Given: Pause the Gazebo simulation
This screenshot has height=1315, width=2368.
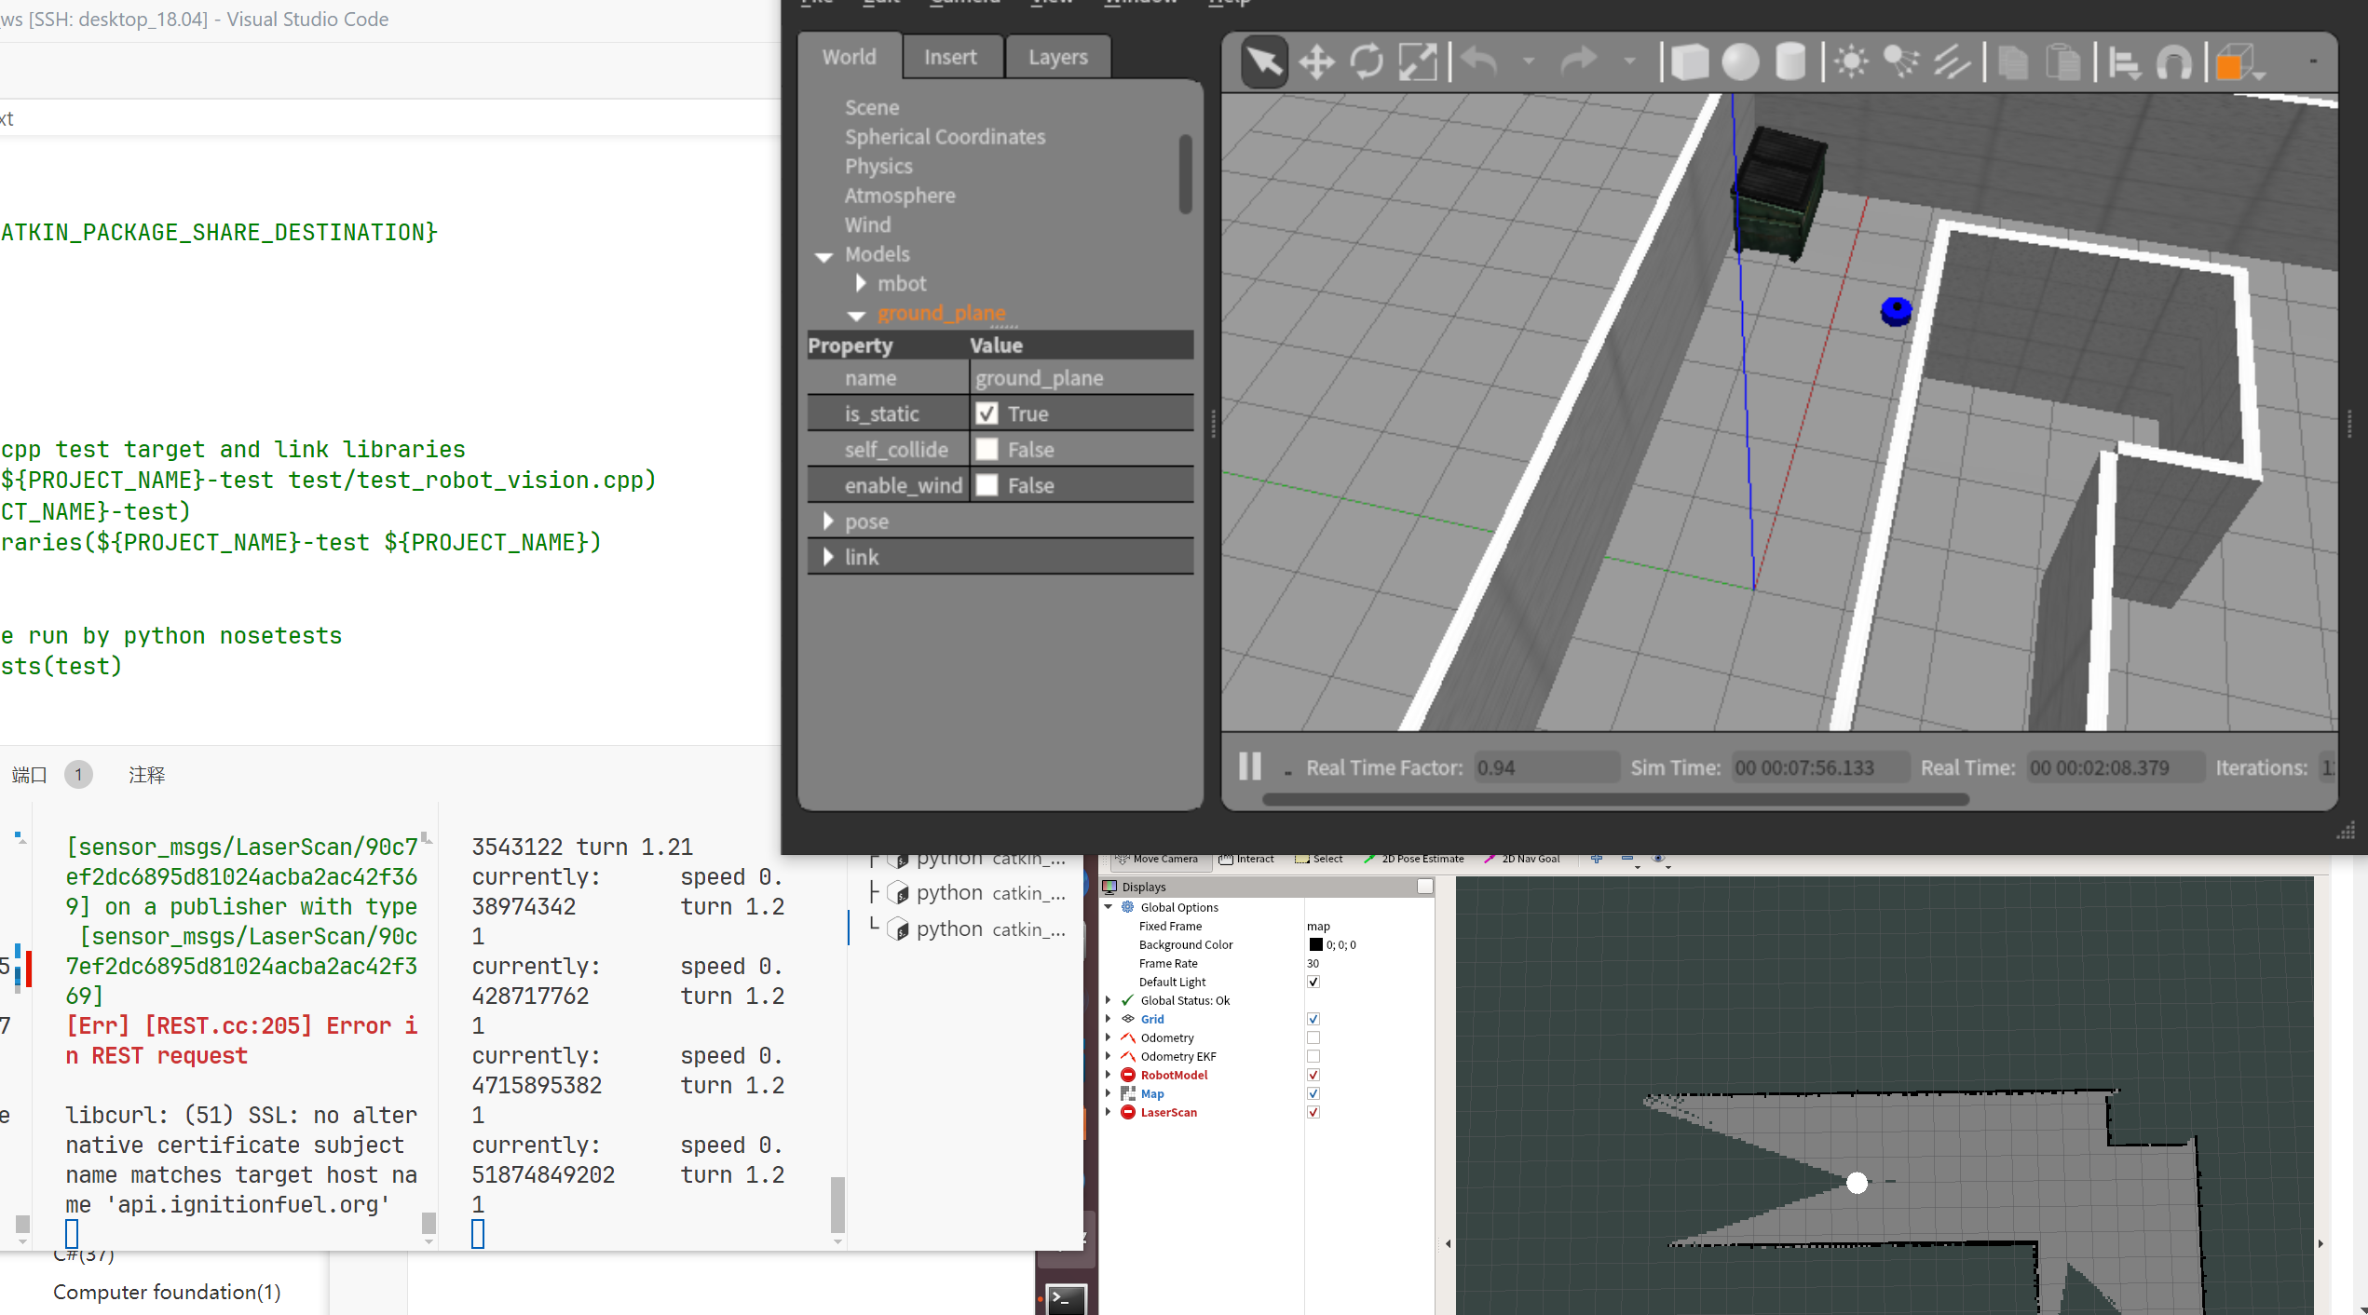Looking at the screenshot, I should 1250,766.
